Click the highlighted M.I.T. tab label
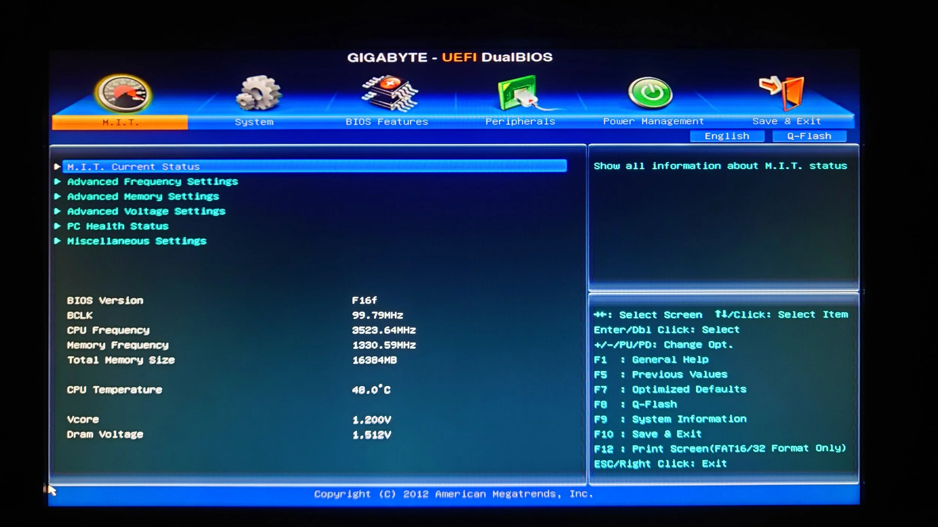 [x=120, y=122]
